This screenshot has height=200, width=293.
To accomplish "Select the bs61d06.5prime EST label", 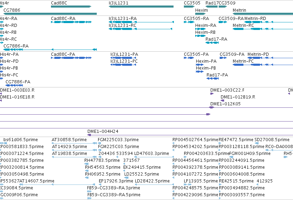I will coord(21,140).
